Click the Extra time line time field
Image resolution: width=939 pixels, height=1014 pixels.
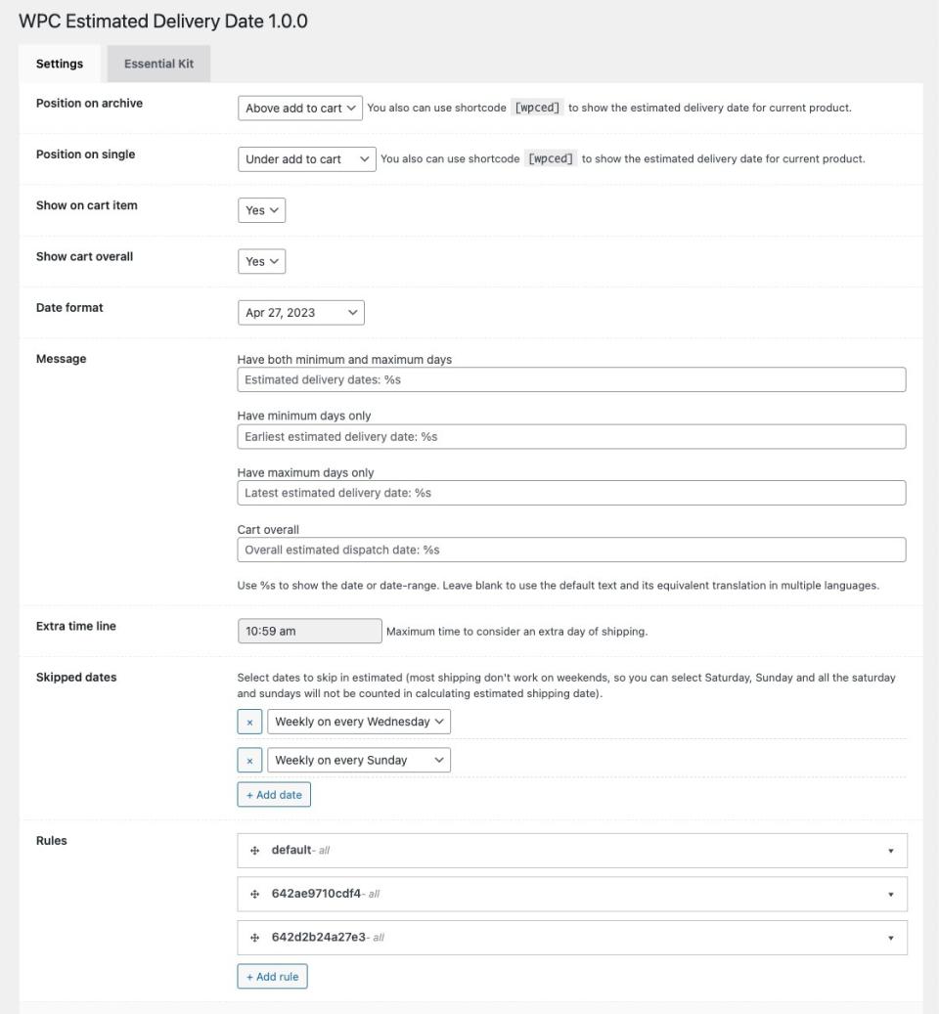click(307, 630)
